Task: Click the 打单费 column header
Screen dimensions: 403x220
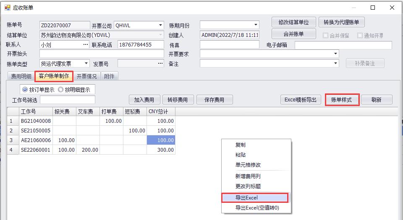Action: pyautogui.click(x=112, y=111)
